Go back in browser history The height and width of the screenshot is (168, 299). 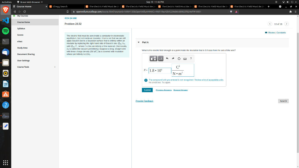pos(15,12)
